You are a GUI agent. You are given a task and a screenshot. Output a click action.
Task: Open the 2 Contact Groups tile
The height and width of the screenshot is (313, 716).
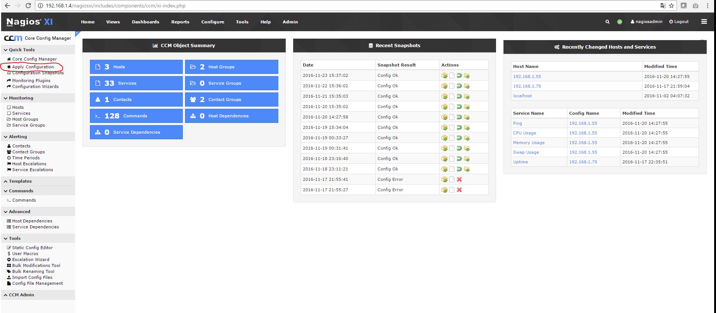pos(231,100)
